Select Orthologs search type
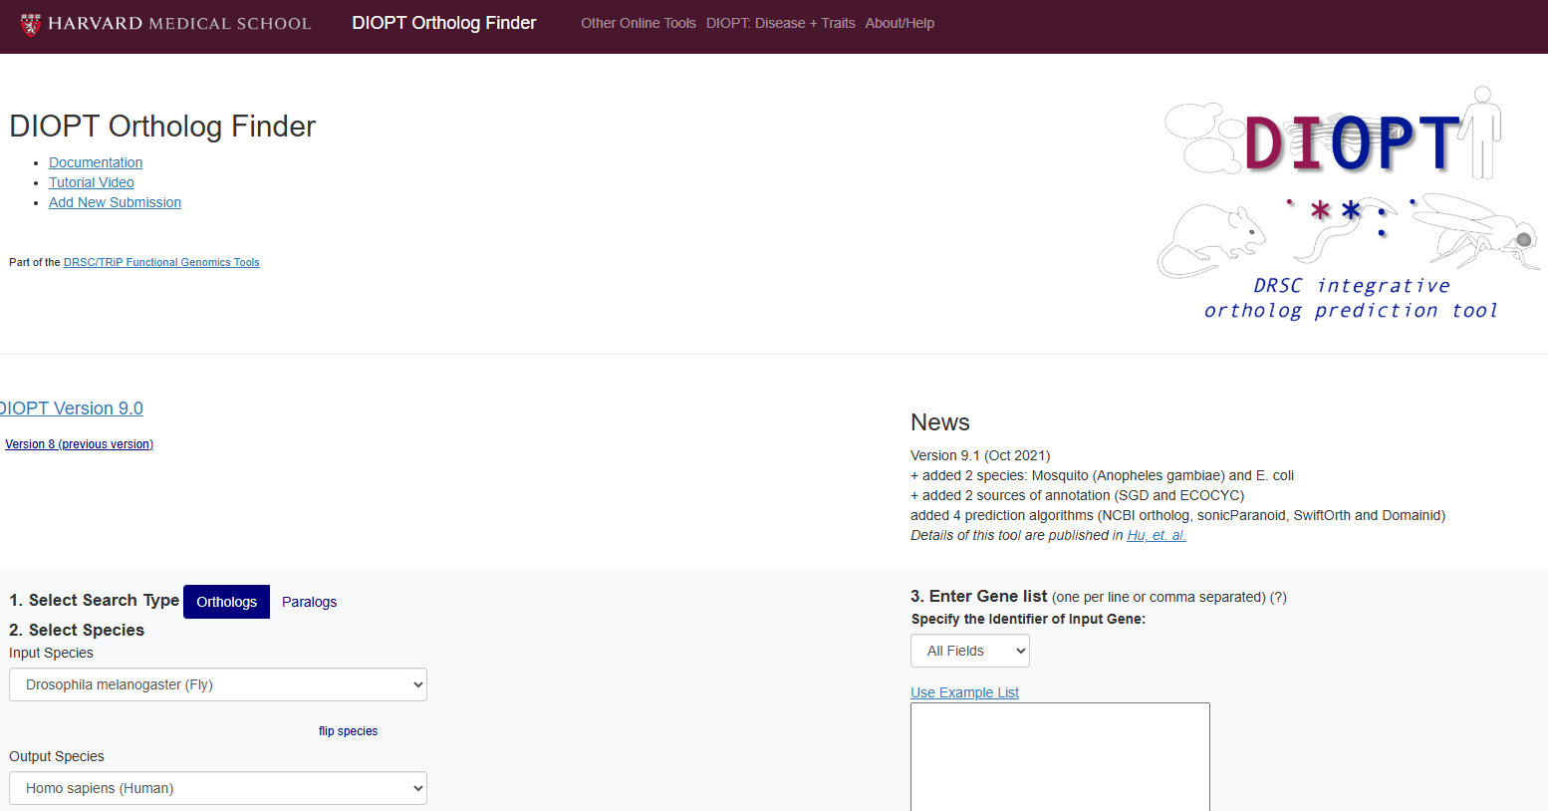 (226, 602)
